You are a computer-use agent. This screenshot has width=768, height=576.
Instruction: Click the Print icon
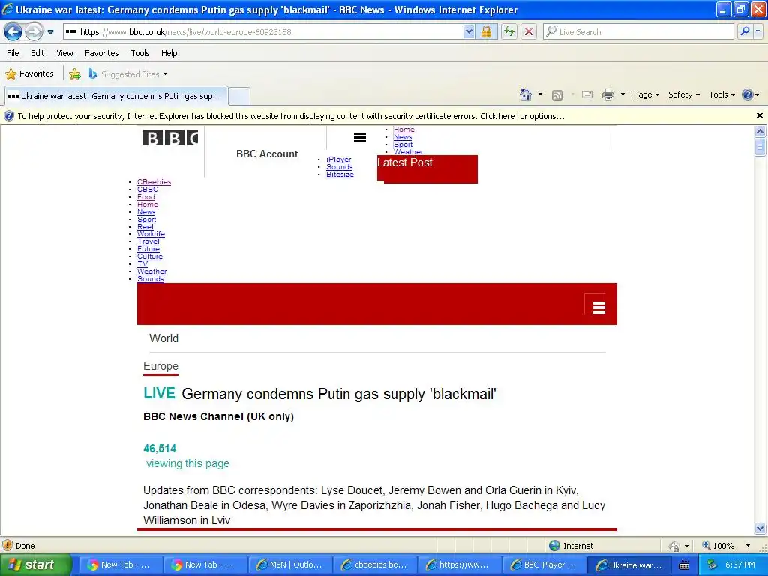pyautogui.click(x=607, y=94)
